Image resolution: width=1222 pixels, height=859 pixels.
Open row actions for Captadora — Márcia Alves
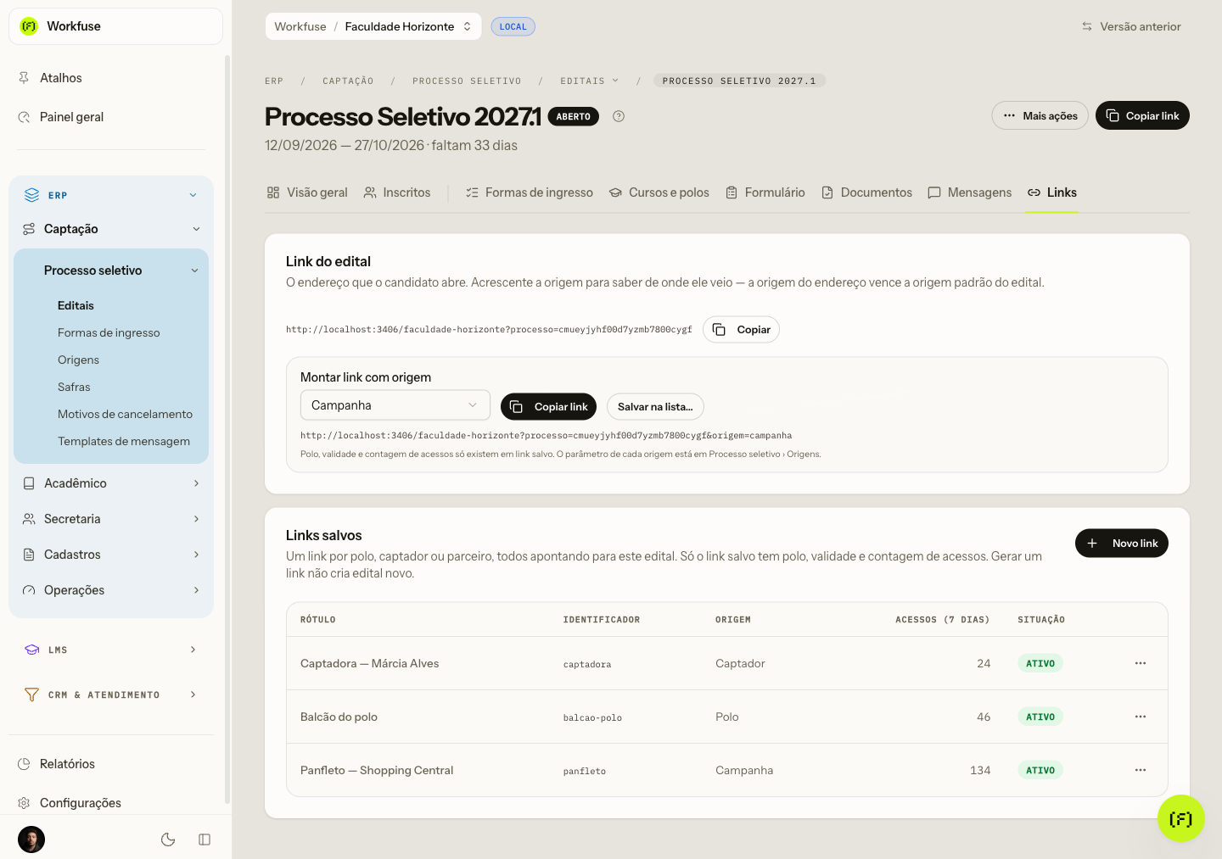click(x=1140, y=663)
